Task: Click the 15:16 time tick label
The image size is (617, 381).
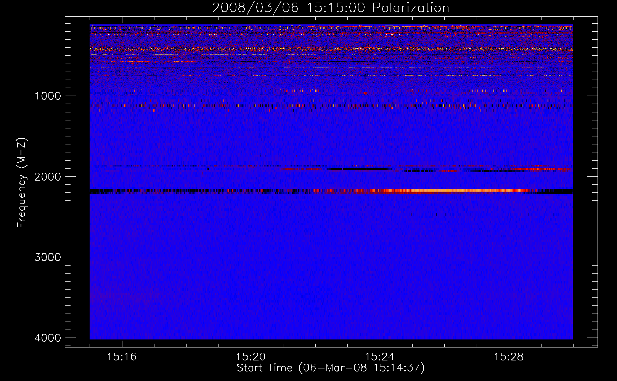Action: pyautogui.click(x=122, y=357)
